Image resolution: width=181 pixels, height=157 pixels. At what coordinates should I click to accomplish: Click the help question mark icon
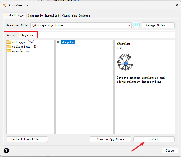click(x=6, y=150)
